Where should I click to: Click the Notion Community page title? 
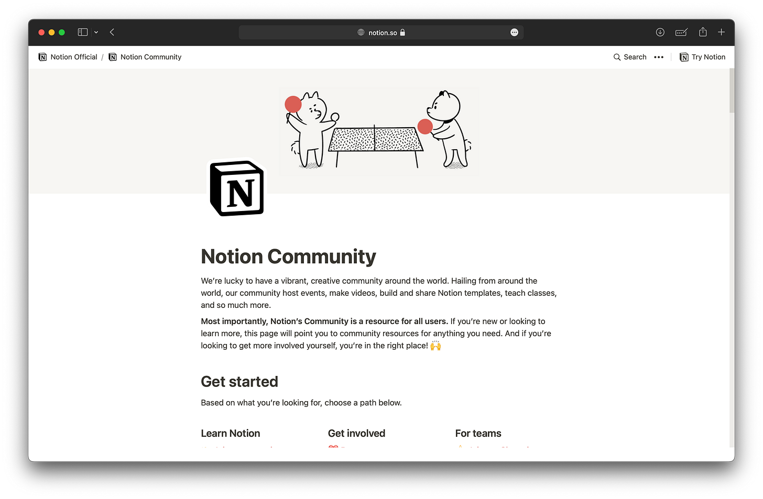pyautogui.click(x=289, y=257)
